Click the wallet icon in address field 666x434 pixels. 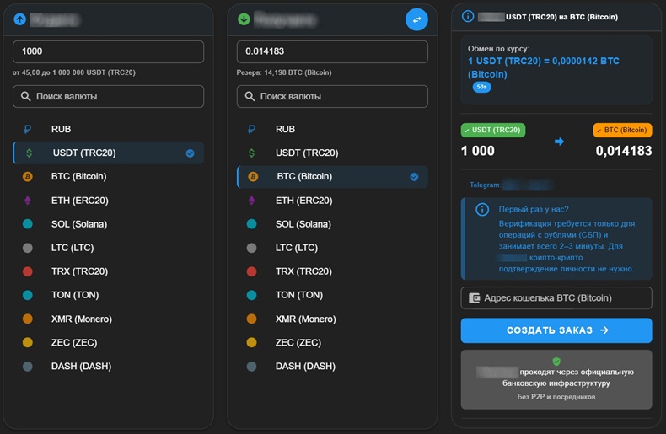pos(475,298)
